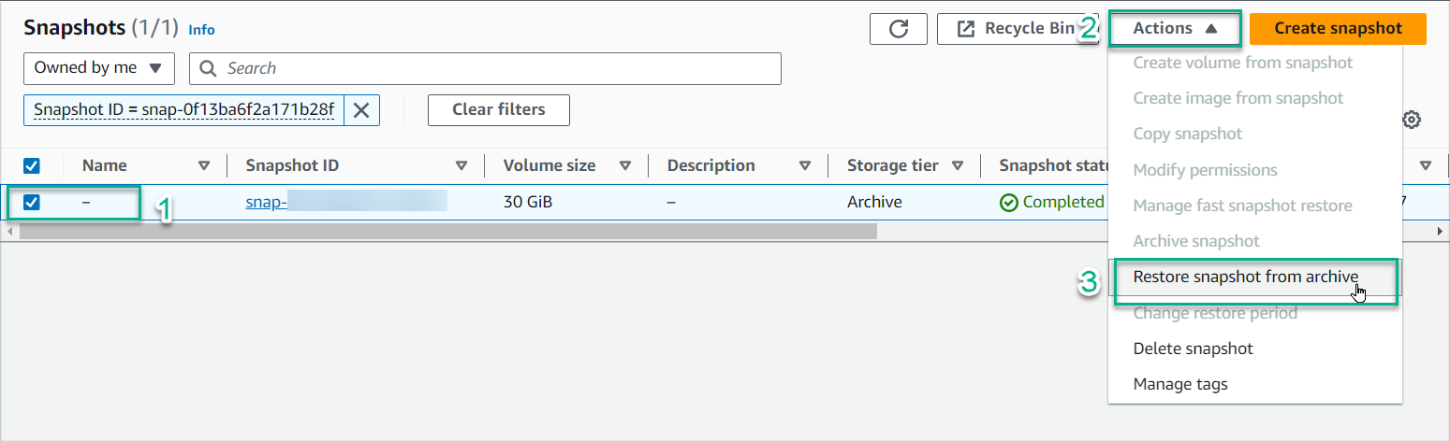The width and height of the screenshot is (1450, 441).
Task: Click Modify permissions menu entry
Action: 1254,170
